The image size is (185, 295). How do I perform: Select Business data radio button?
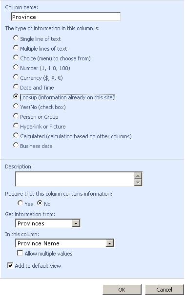16,145
